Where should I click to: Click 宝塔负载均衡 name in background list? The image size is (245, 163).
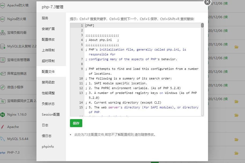click(17, 33)
